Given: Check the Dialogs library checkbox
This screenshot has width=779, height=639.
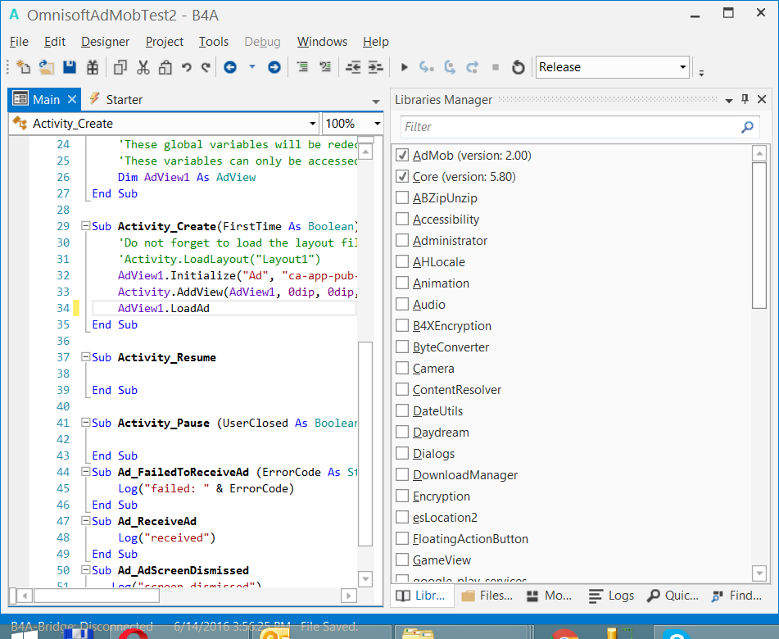Looking at the screenshot, I should tap(402, 454).
